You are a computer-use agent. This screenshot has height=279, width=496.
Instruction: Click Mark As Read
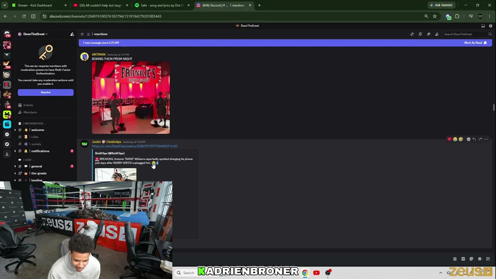[x=475, y=43]
